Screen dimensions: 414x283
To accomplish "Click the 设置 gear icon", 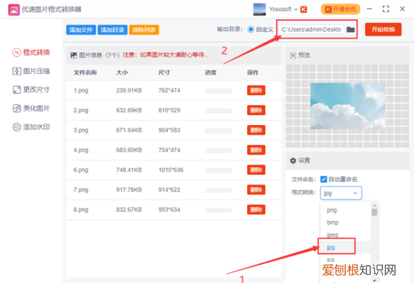I will pyautogui.click(x=293, y=160).
